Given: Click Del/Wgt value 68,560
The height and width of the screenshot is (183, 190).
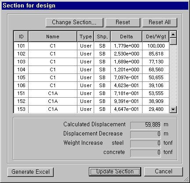Looking at the screenshot, I should tap(156, 70).
